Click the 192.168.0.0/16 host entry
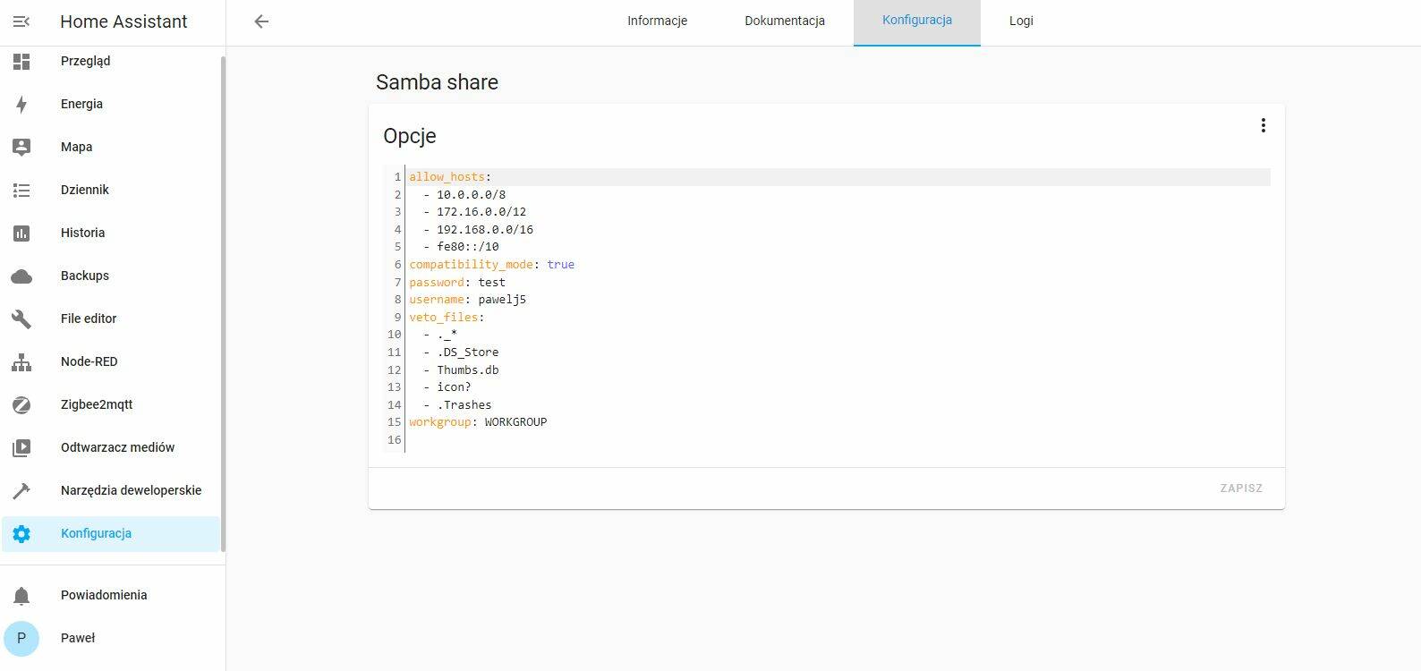Viewport: 1421px width, 671px height. coord(485,230)
